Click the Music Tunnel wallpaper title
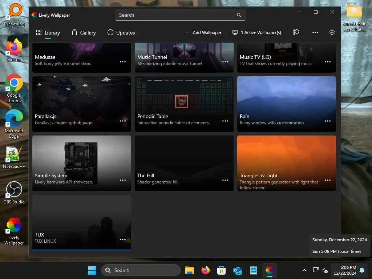The height and width of the screenshot is (279, 372). pos(152,57)
